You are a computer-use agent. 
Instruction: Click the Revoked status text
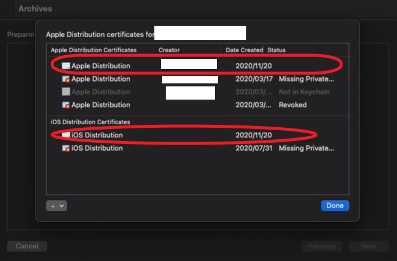tap(292, 105)
